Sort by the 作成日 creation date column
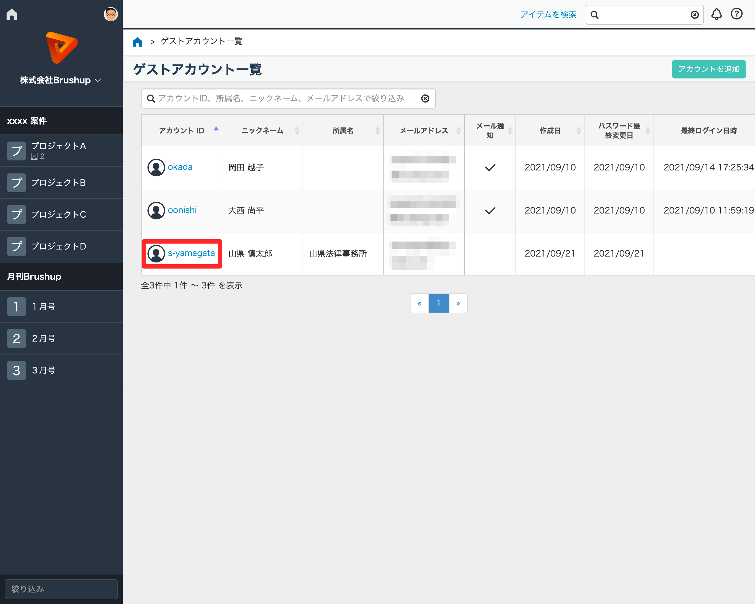Image resolution: width=755 pixels, height=604 pixels. point(550,131)
